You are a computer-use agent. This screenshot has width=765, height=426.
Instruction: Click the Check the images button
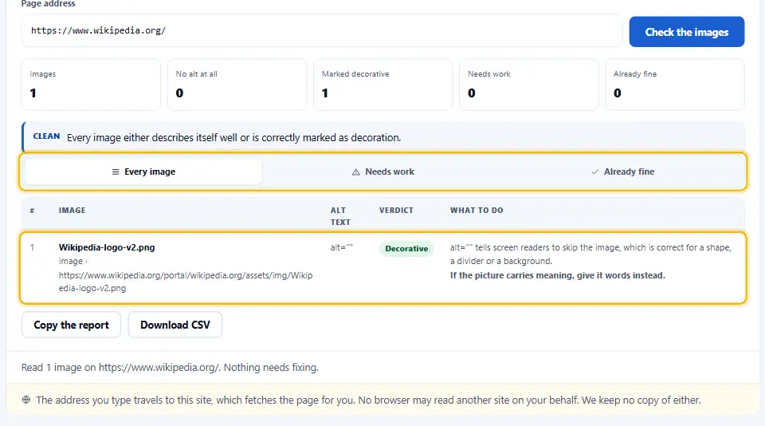pyautogui.click(x=686, y=32)
